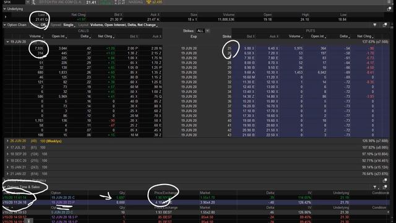Viewport: 396px width, 223px height.
Task: Click the put open interest 6,042 cell
Action: click(322, 72)
